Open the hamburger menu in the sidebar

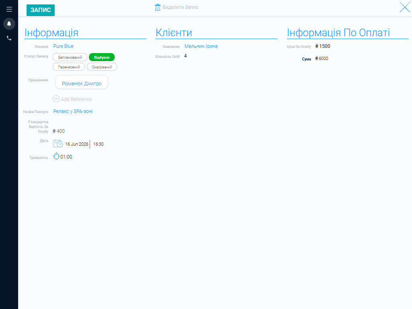click(9, 9)
